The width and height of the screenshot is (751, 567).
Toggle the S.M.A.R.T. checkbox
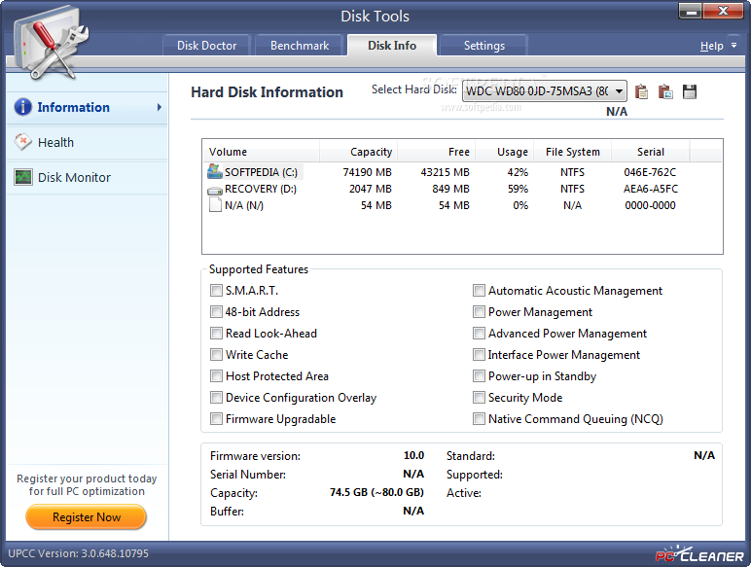click(216, 290)
